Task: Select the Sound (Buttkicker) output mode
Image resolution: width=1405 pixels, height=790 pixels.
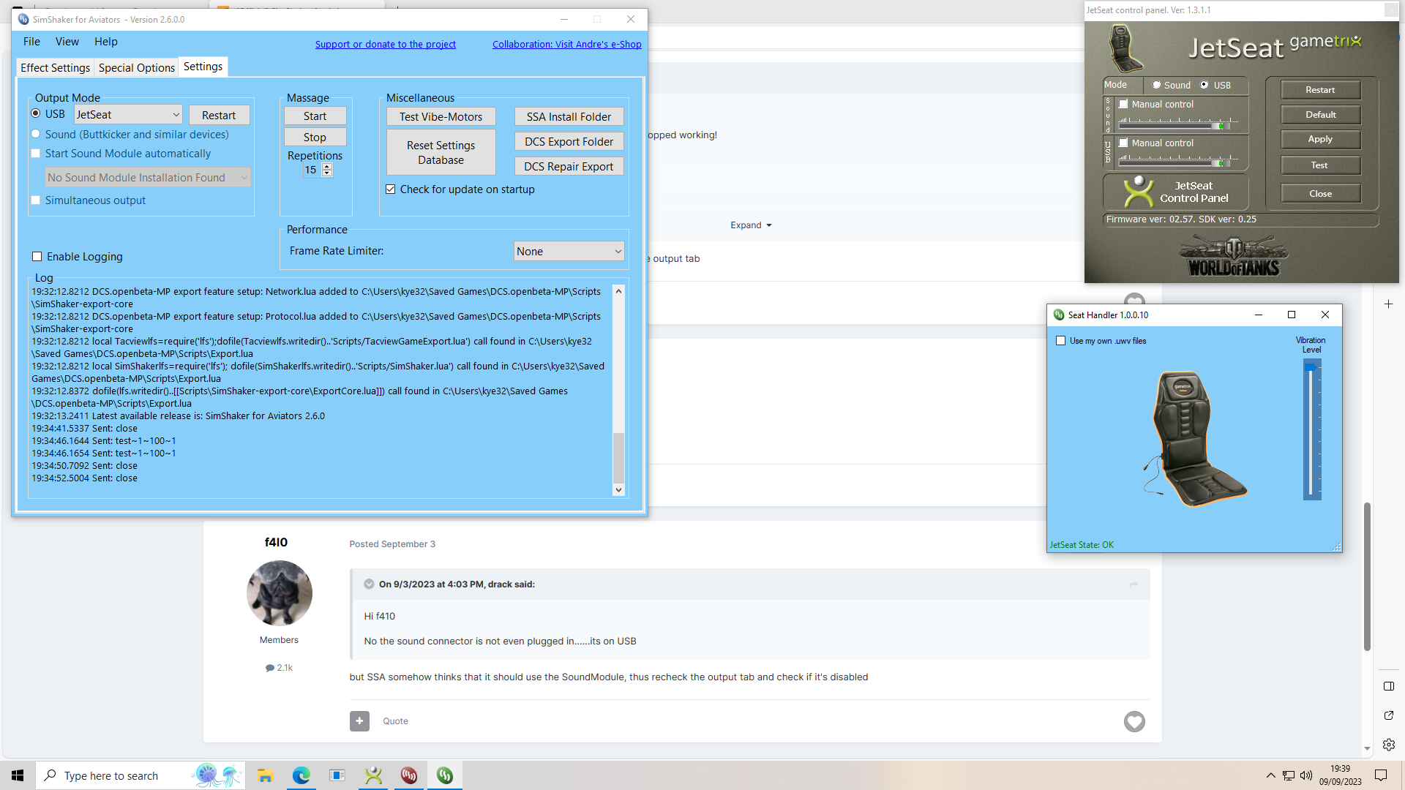Action: click(35, 134)
